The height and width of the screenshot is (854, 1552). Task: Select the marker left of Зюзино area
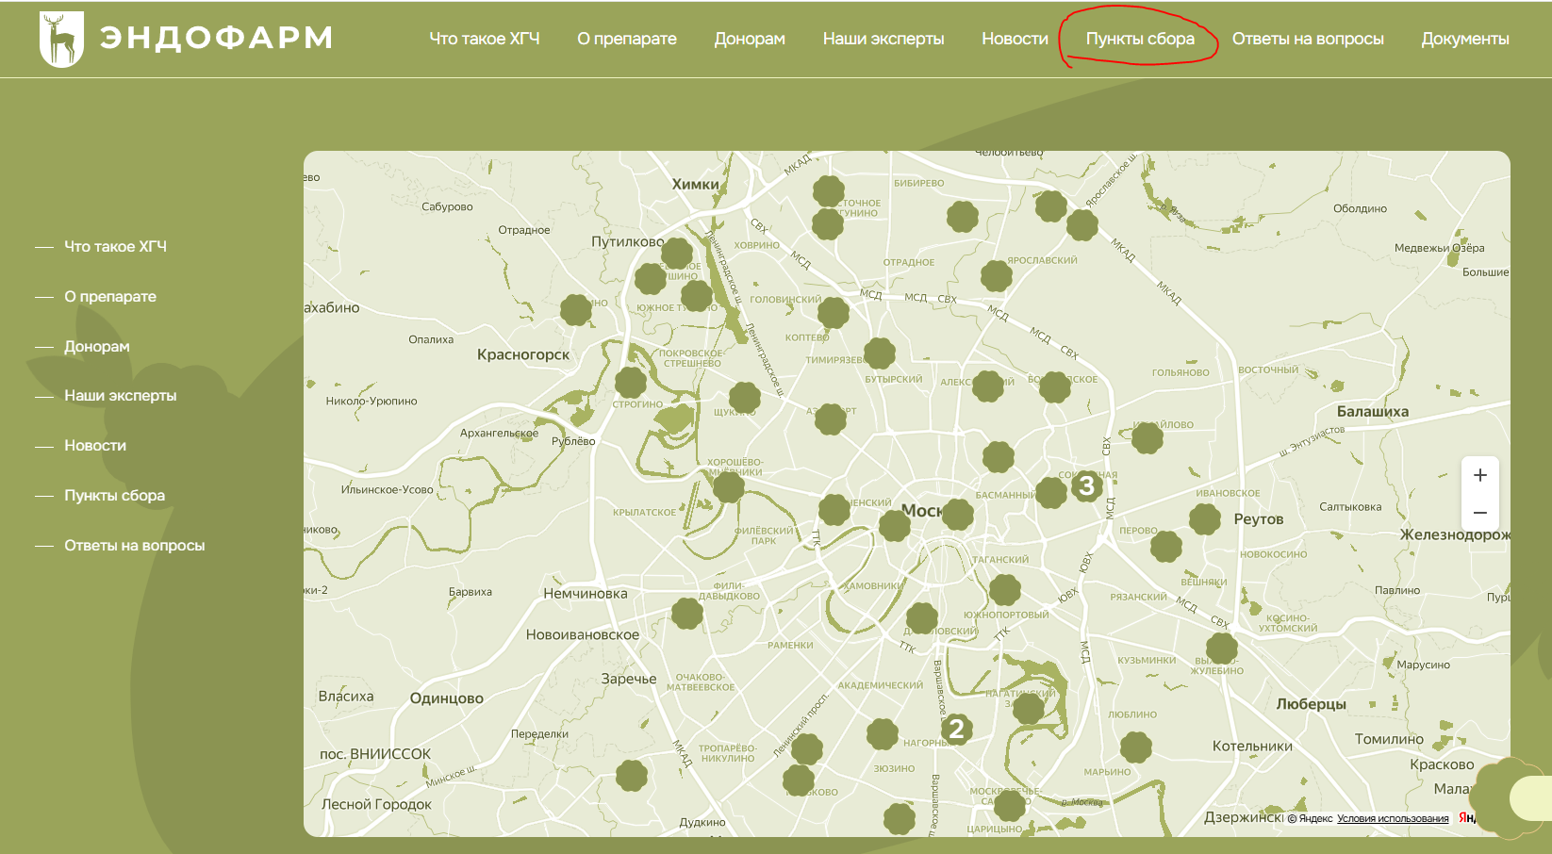pos(807,749)
